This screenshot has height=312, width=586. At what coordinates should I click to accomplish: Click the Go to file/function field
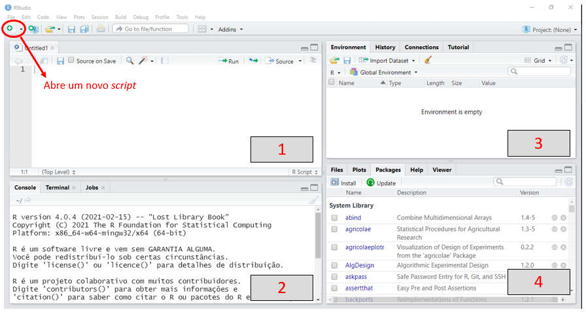point(150,29)
